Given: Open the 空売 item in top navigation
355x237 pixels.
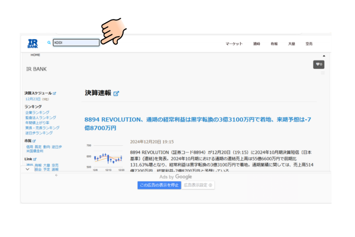Looking at the screenshot, I should point(309,44).
